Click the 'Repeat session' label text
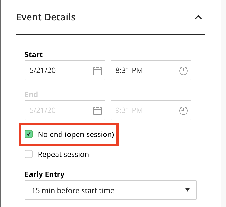 click(63, 154)
